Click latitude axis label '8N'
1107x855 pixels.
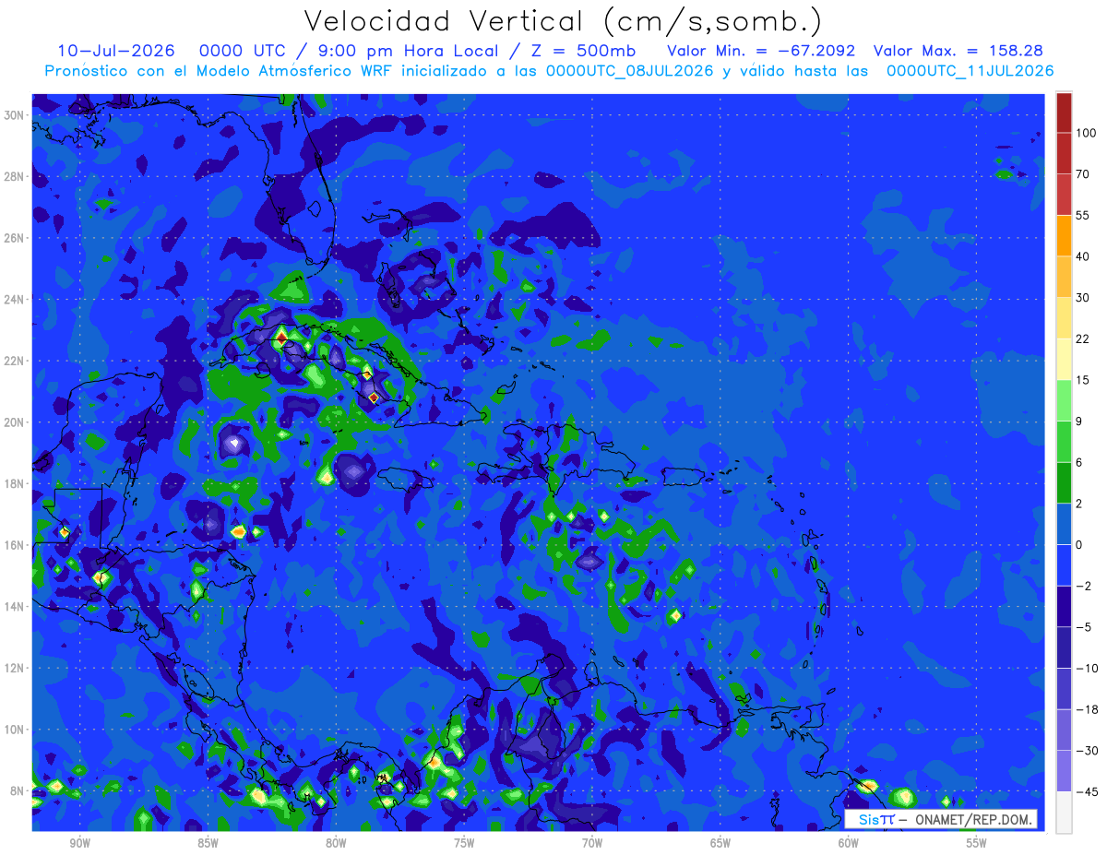(18, 790)
